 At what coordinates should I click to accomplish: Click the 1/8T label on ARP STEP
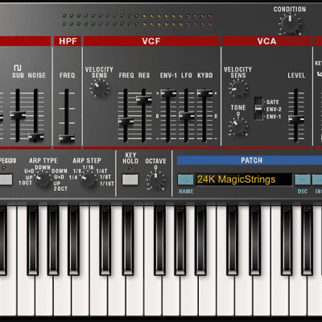click(105, 177)
